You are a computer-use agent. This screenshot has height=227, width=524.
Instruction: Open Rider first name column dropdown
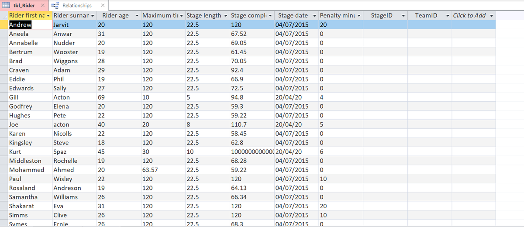49,16
